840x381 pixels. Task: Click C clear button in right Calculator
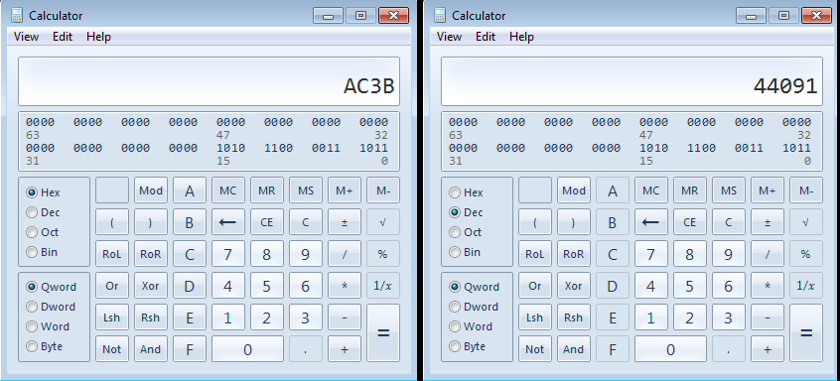[x=729, y=222]
